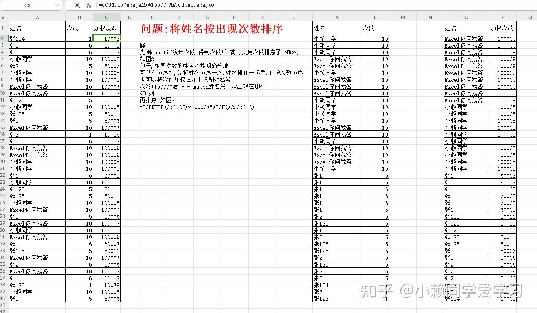This screenshot has width=537, height=313.
Task: Click cell C1 labeled 加权次数
Action: [107, 28]
